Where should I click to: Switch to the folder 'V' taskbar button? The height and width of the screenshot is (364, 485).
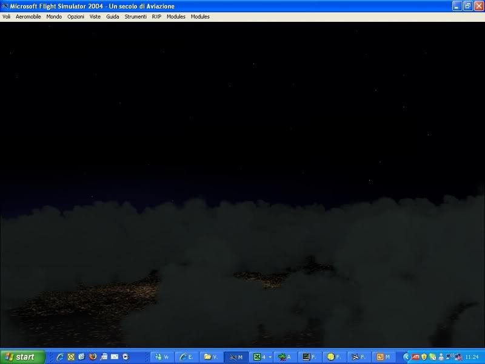tap(212, 357)
